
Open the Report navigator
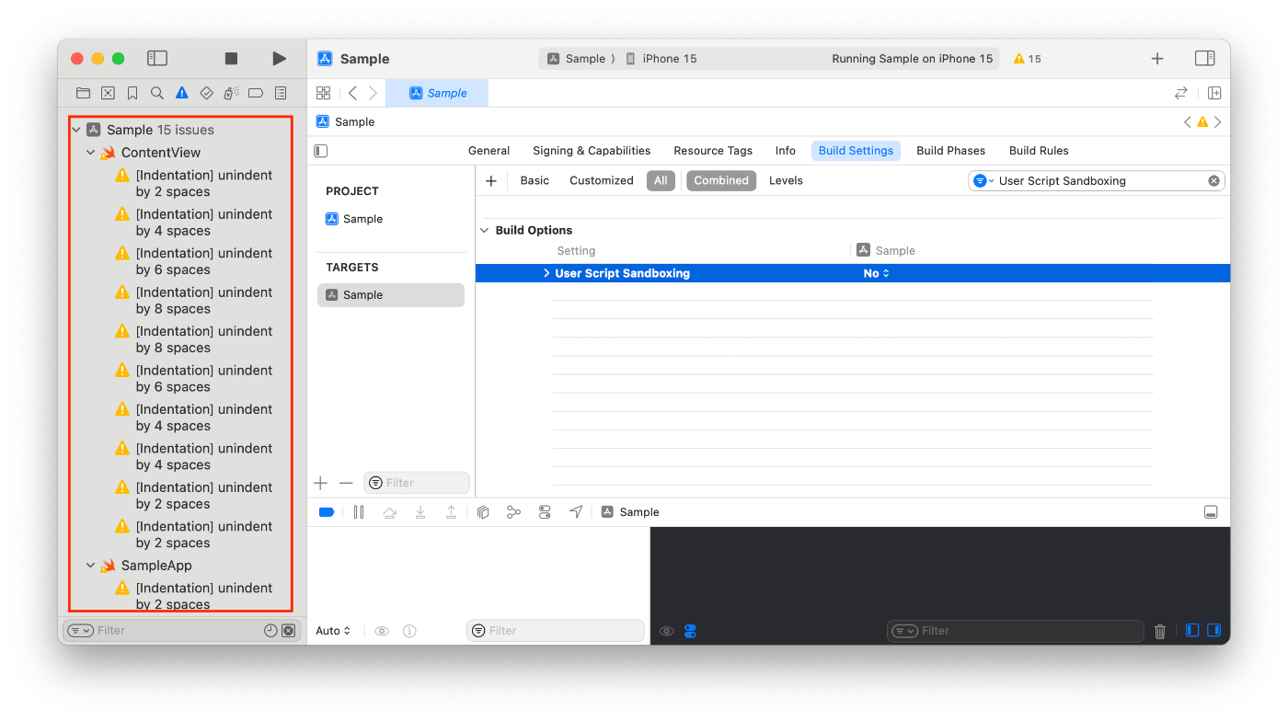coord(281,93)
